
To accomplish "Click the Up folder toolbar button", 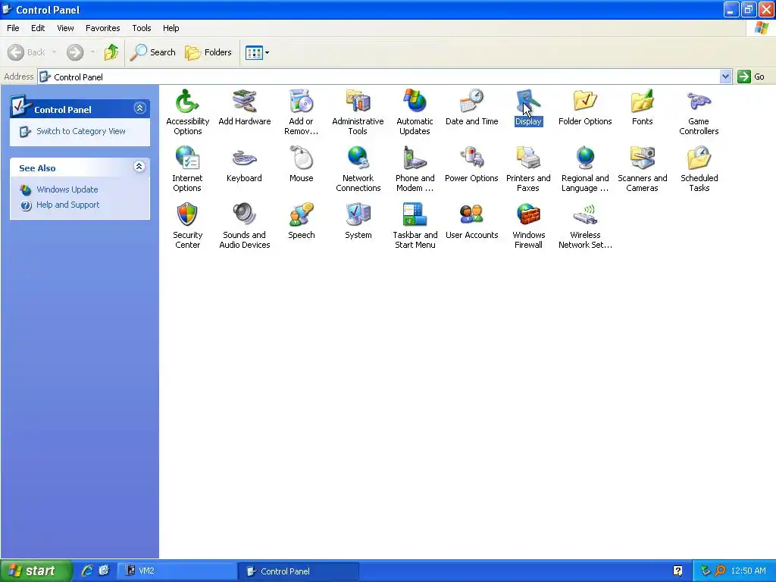I will coord(111,52).
